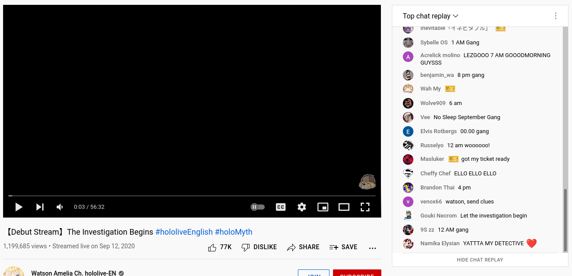572x276 pixels.
Task: Click Sybelle OS avatar in chat
Action: click(x=408, y=43)
